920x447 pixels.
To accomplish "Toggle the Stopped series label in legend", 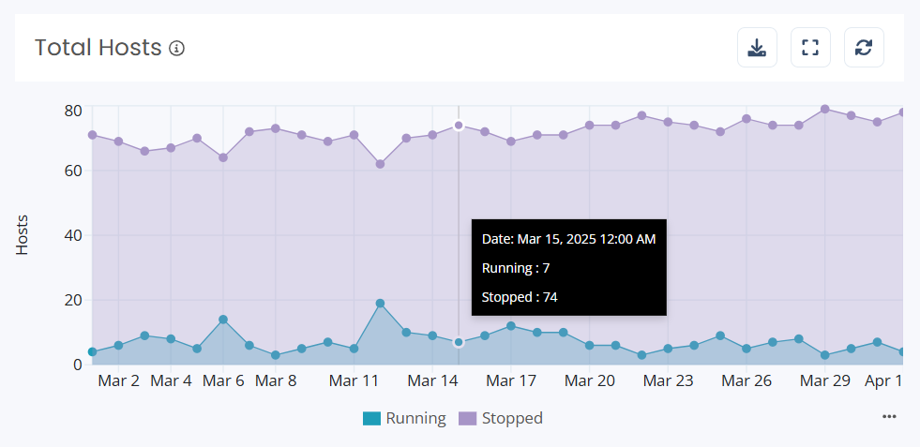I will tap(512, 418).
